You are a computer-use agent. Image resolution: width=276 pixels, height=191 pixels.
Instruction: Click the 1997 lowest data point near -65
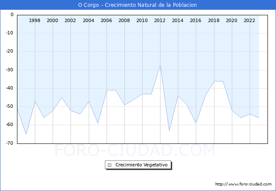tap(26, 135)
